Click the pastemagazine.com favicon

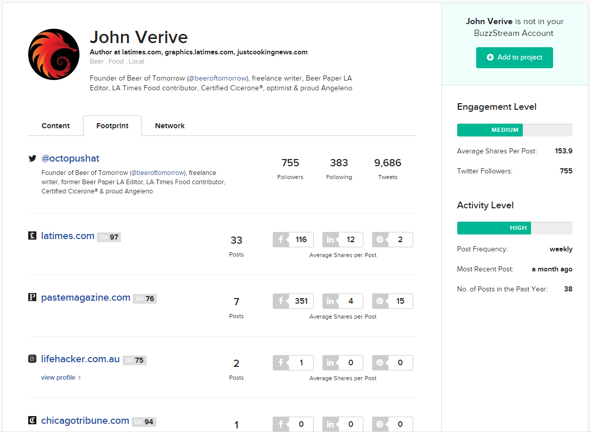32,298
